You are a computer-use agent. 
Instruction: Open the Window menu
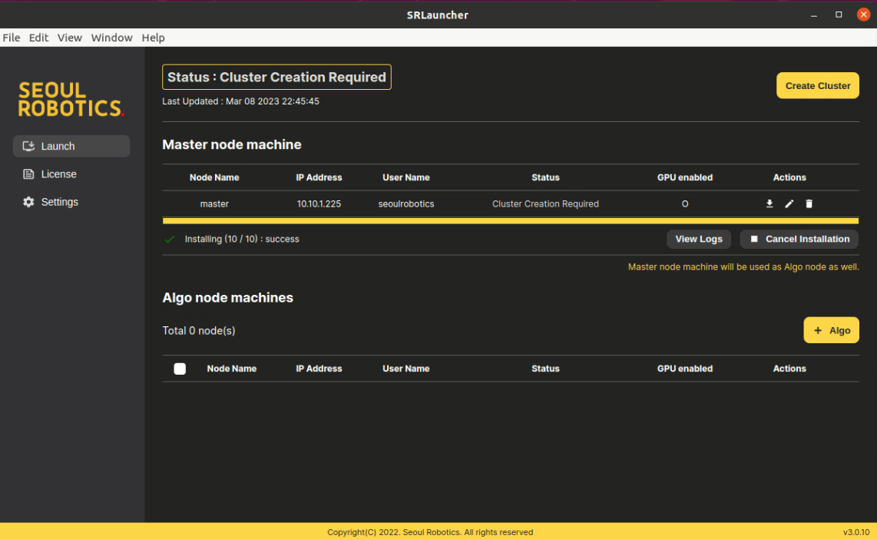click(x=111, y=38)
